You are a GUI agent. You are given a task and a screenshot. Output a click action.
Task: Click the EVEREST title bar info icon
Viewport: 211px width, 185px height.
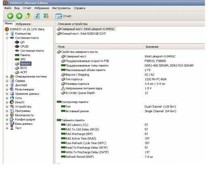(x=6, y=2)
